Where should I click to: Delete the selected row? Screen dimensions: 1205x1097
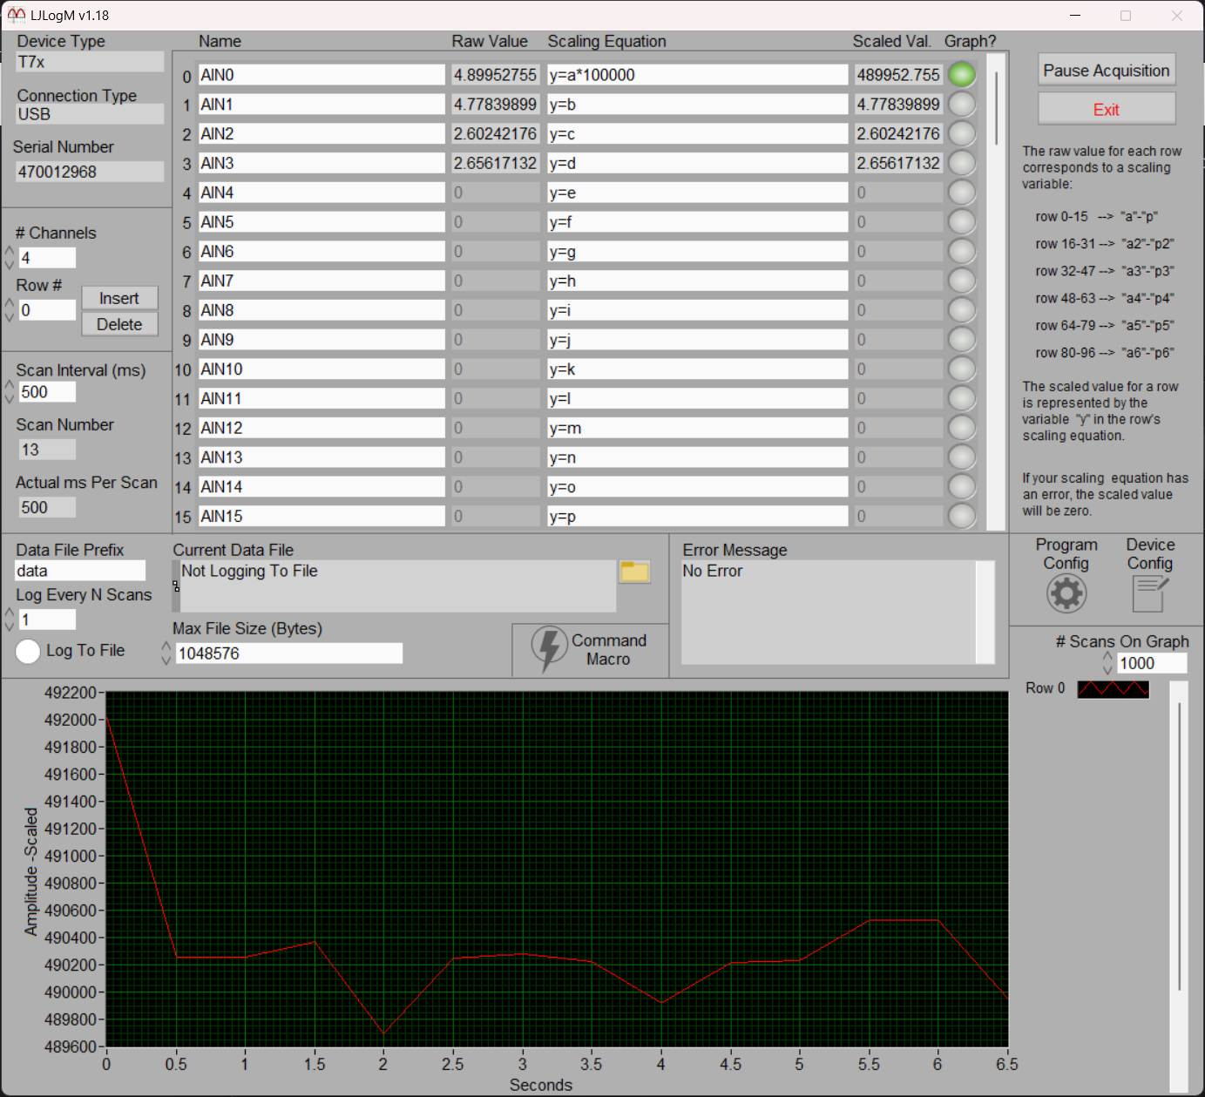click(x=119, y=324)
